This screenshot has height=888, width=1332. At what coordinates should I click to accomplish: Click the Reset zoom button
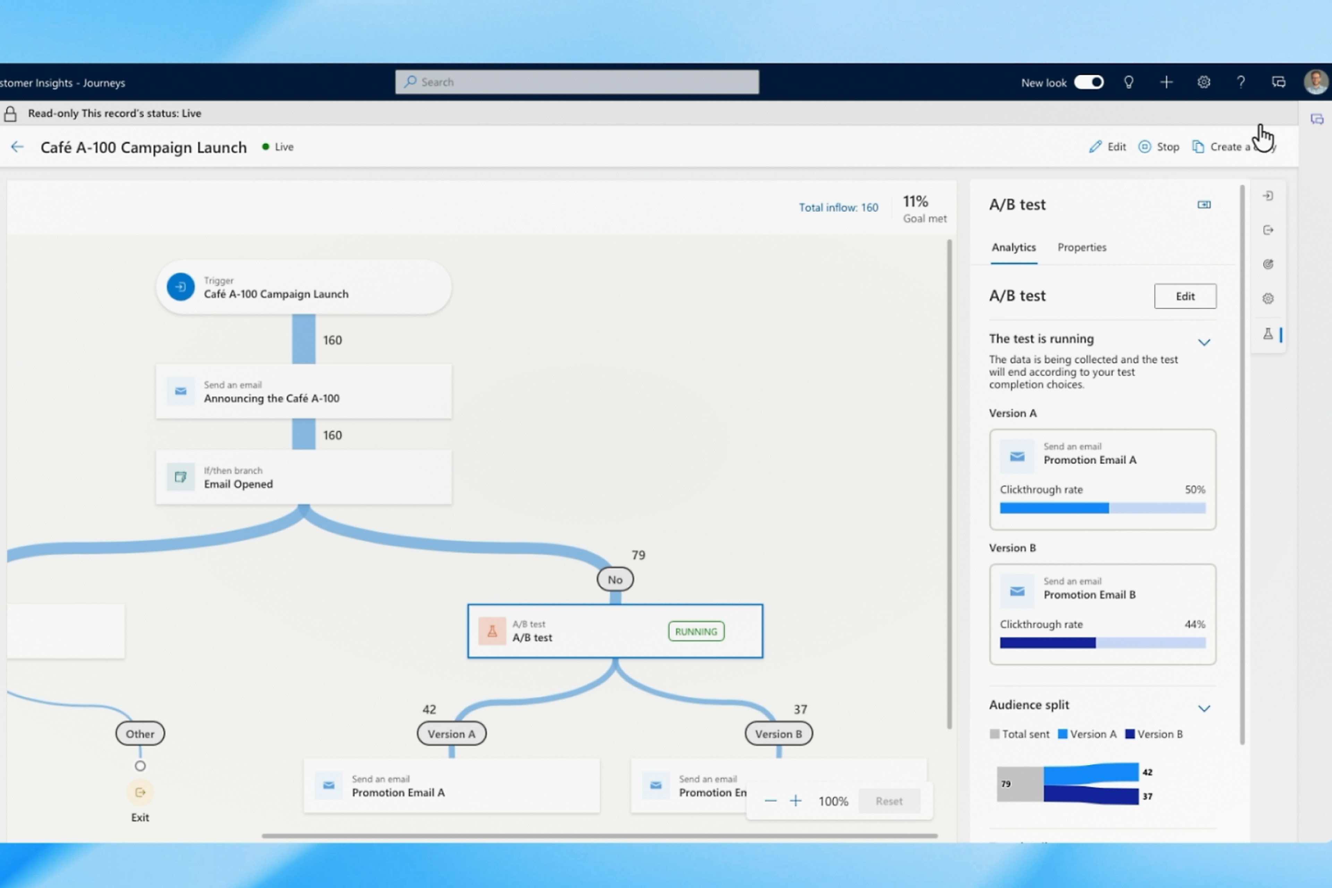click(x=889, y=801)
